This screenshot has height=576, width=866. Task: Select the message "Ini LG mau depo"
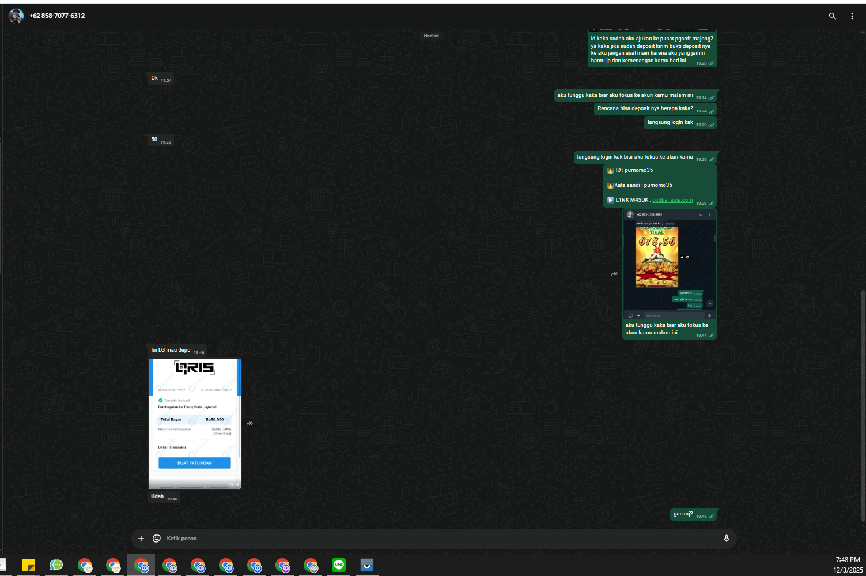pos(177,351)
